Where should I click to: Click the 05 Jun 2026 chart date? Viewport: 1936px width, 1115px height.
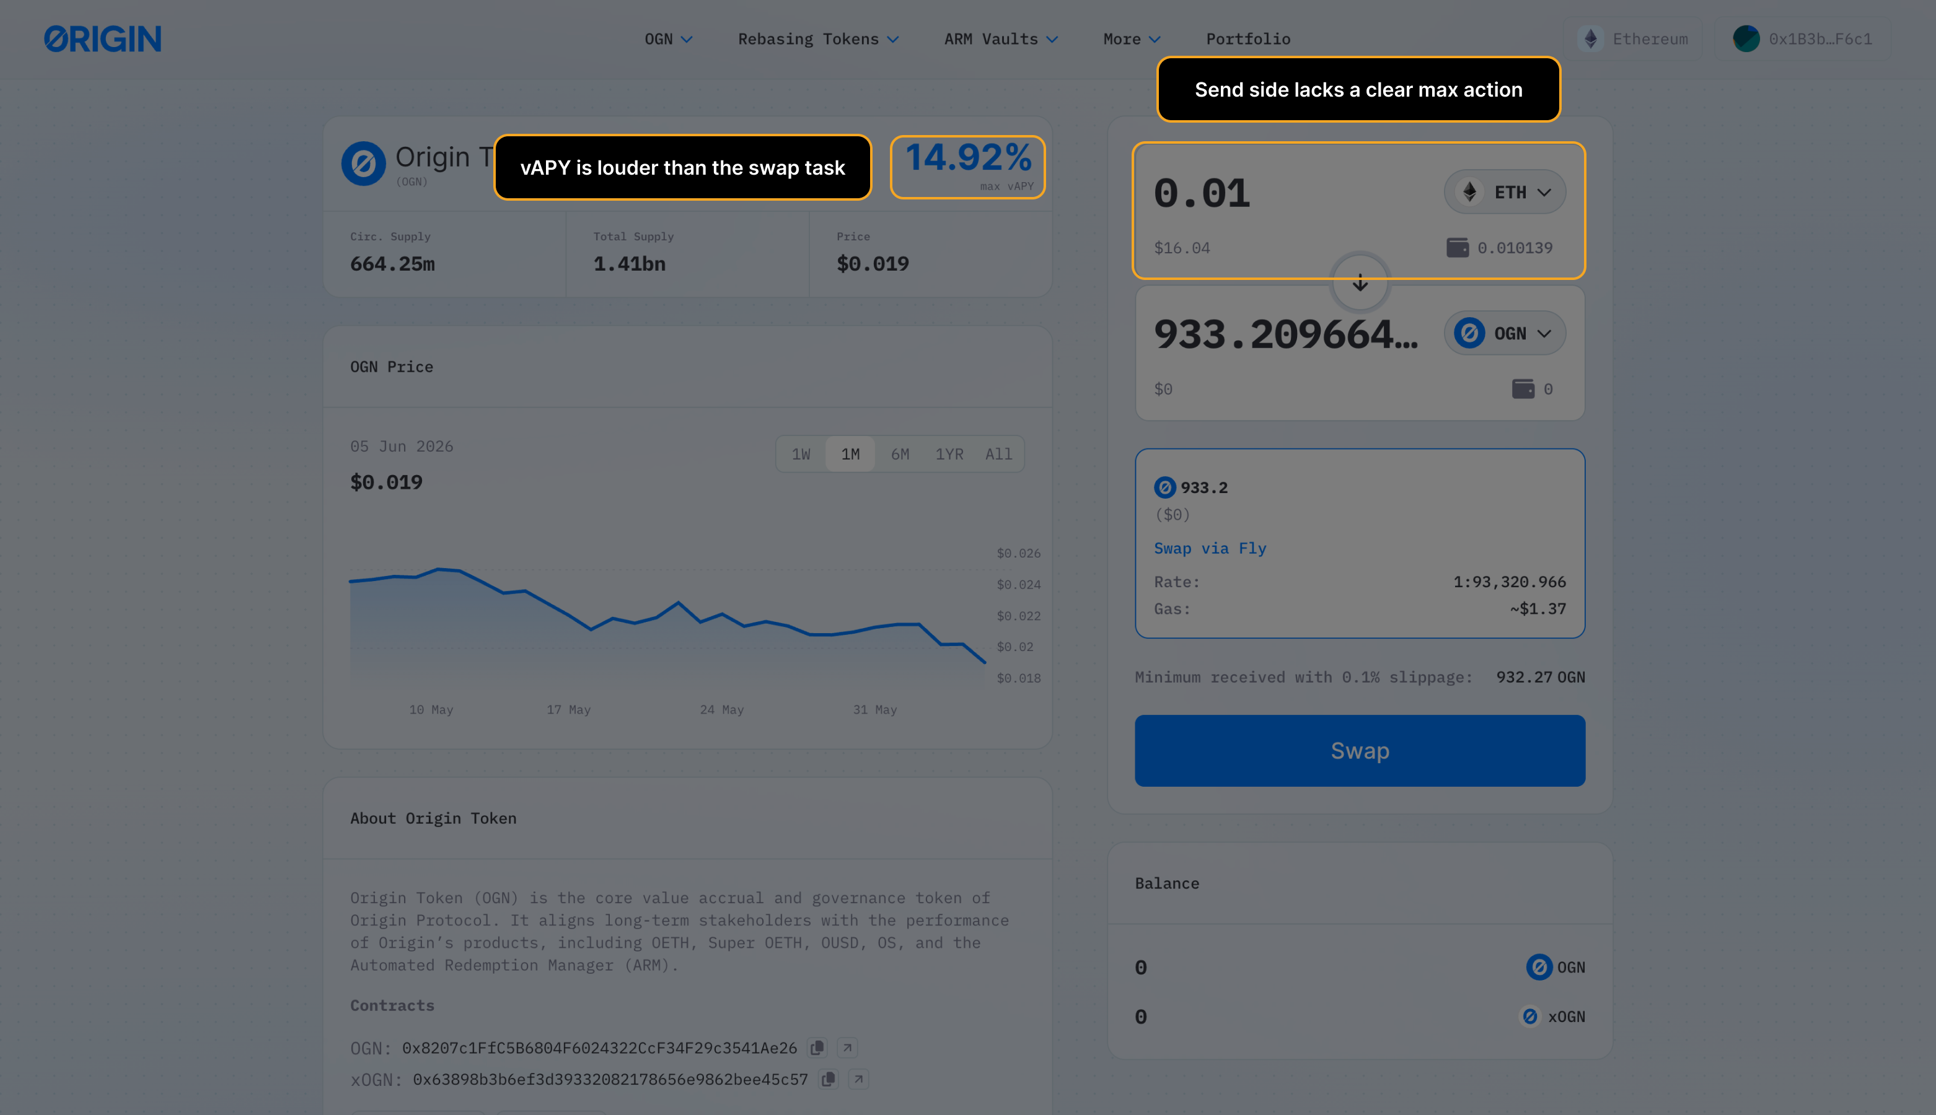pos(402,447)
